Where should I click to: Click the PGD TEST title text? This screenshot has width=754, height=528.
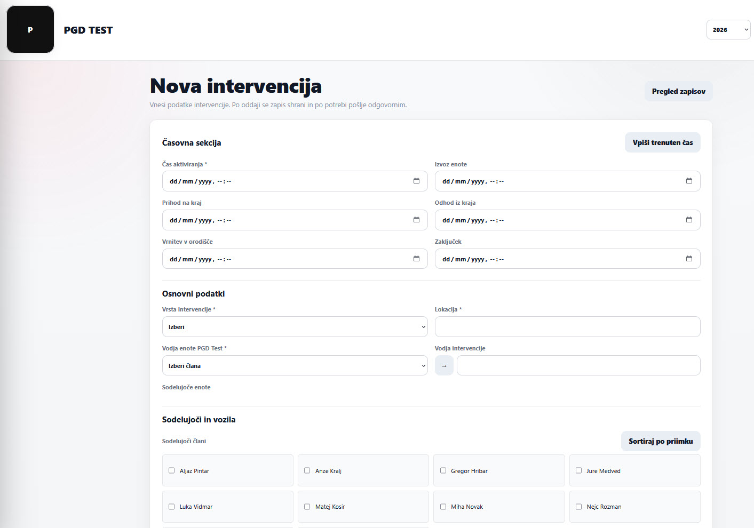click(89, 30)
